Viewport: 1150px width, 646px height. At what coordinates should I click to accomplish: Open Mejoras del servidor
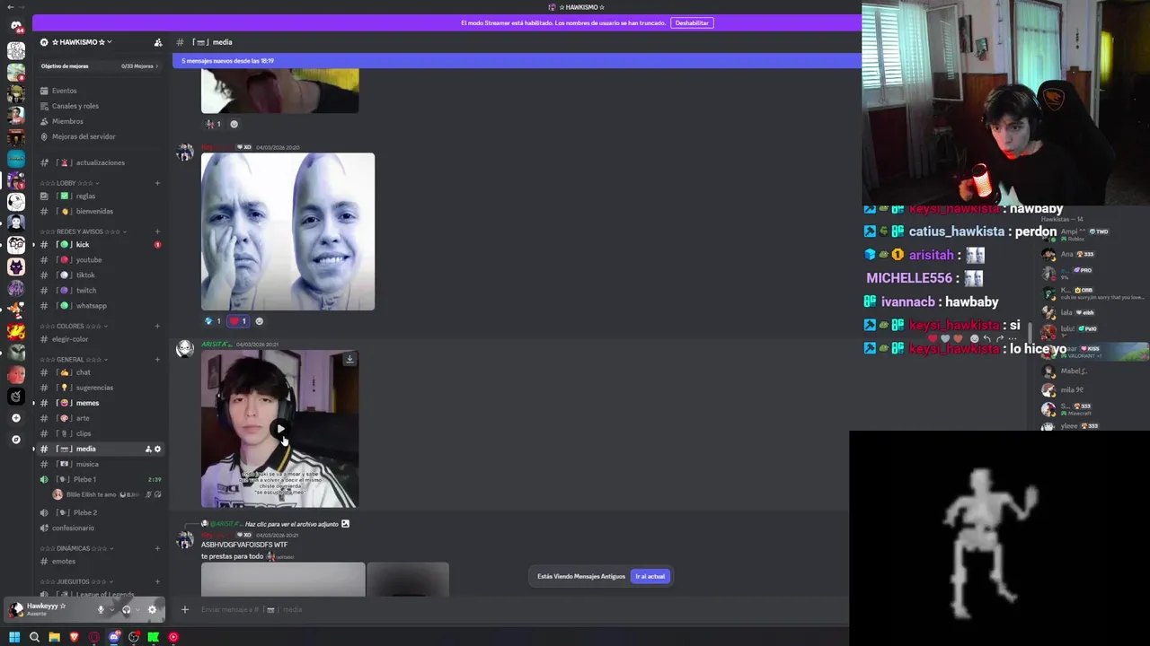pos(84,136)
